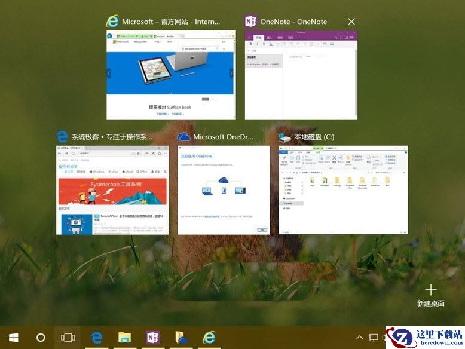The image size is (465, 349).
Task: Click bold B icon in OneNote thumbnail
Action: click(x=250, y=44)
